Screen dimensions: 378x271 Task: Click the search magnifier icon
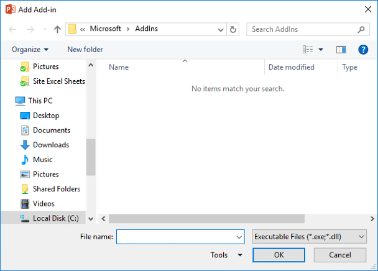(361, 29)
